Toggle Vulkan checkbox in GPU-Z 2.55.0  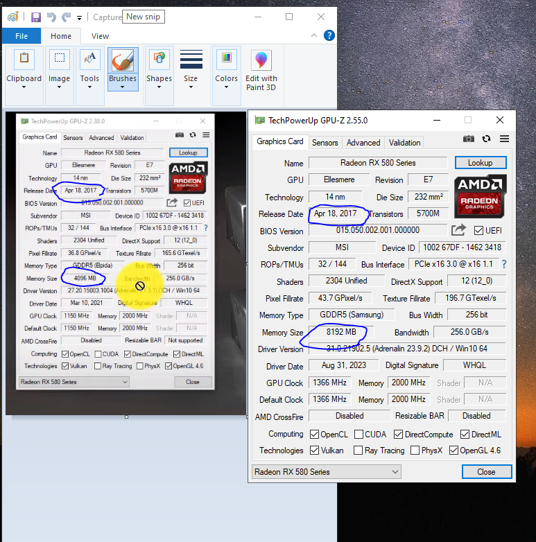tap(314, 451)
